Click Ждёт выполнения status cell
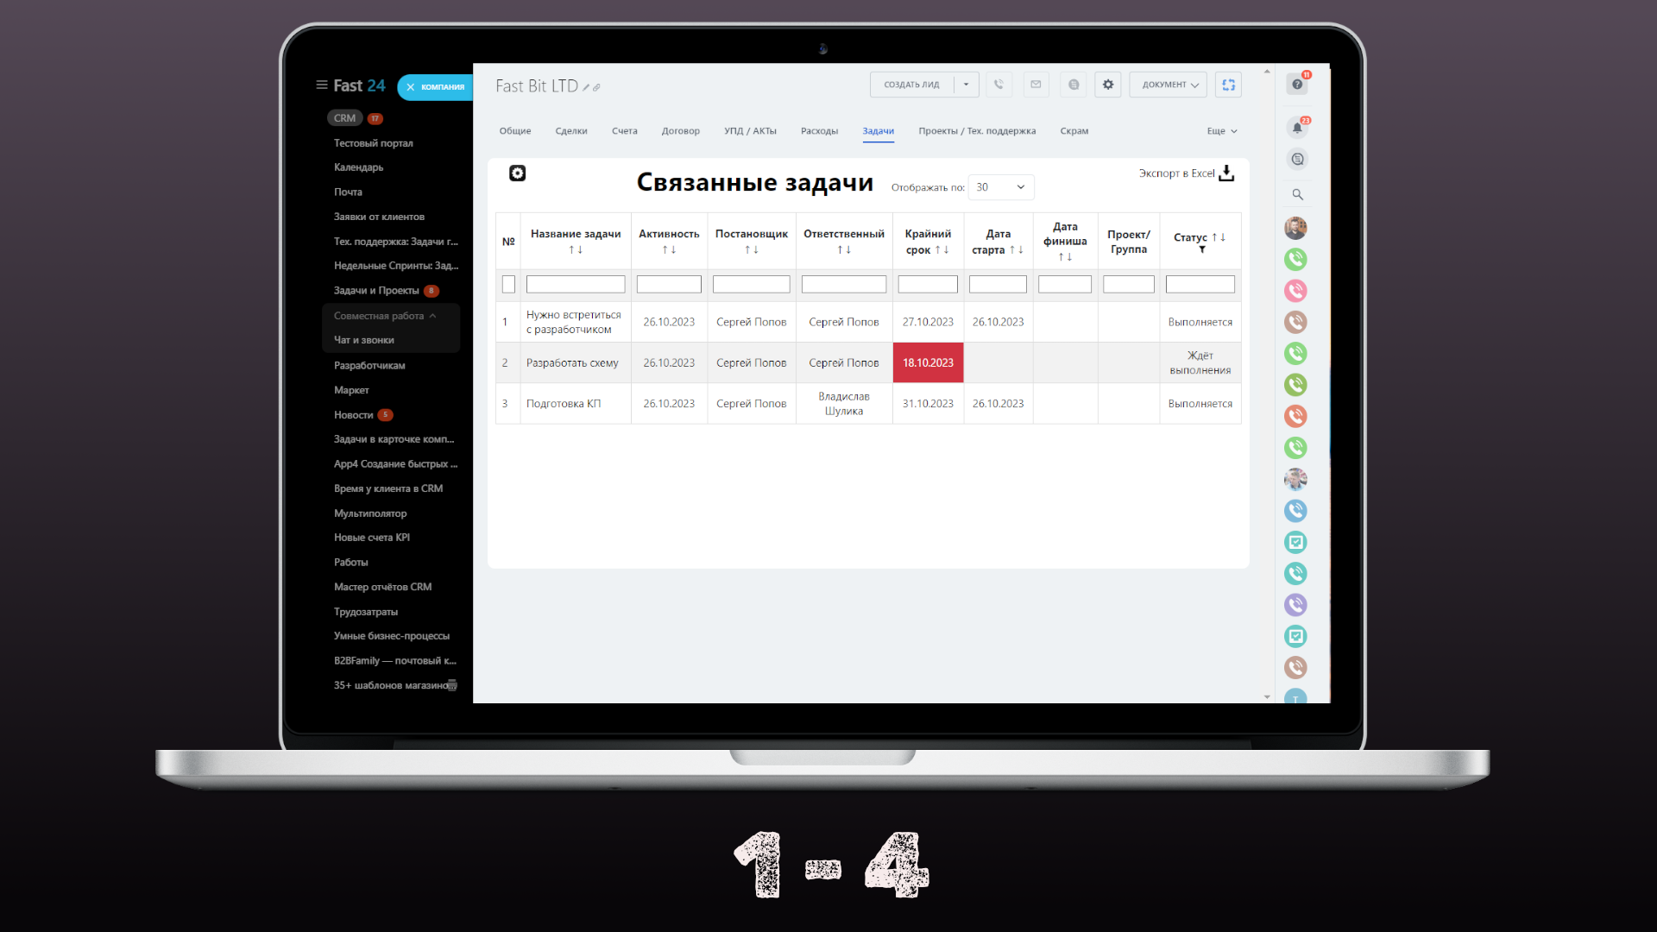Screen dimensions: 1657x932 pyautogui.click(x=1200, y=362)
